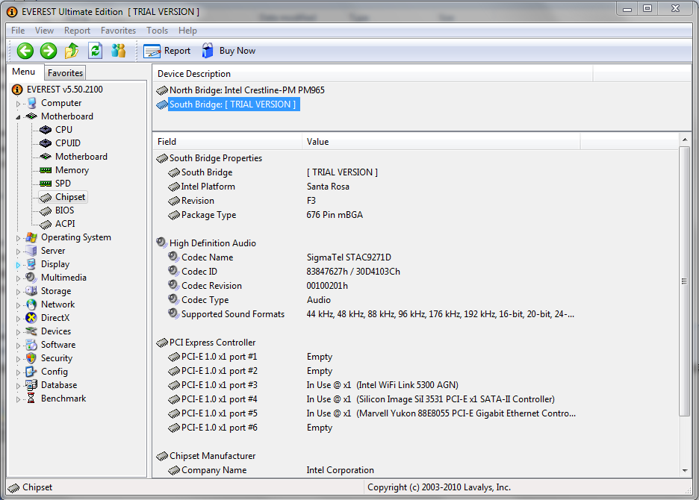699x500 pixels.
Task: Expand the Operating System tree node
Action: [18, 238]
